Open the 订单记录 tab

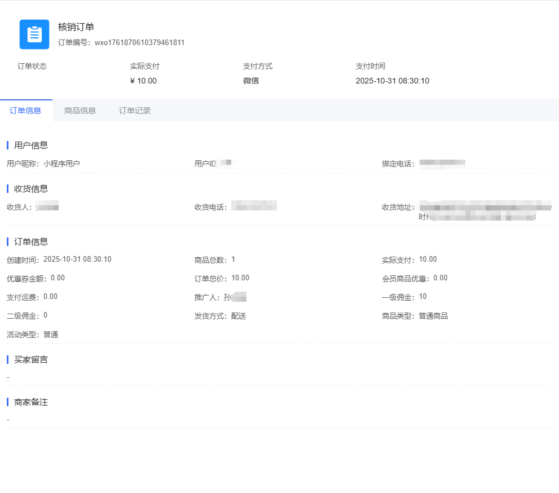tap(134, 110)
